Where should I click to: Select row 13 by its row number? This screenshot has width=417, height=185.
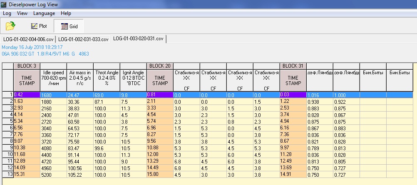pos(7,175)
